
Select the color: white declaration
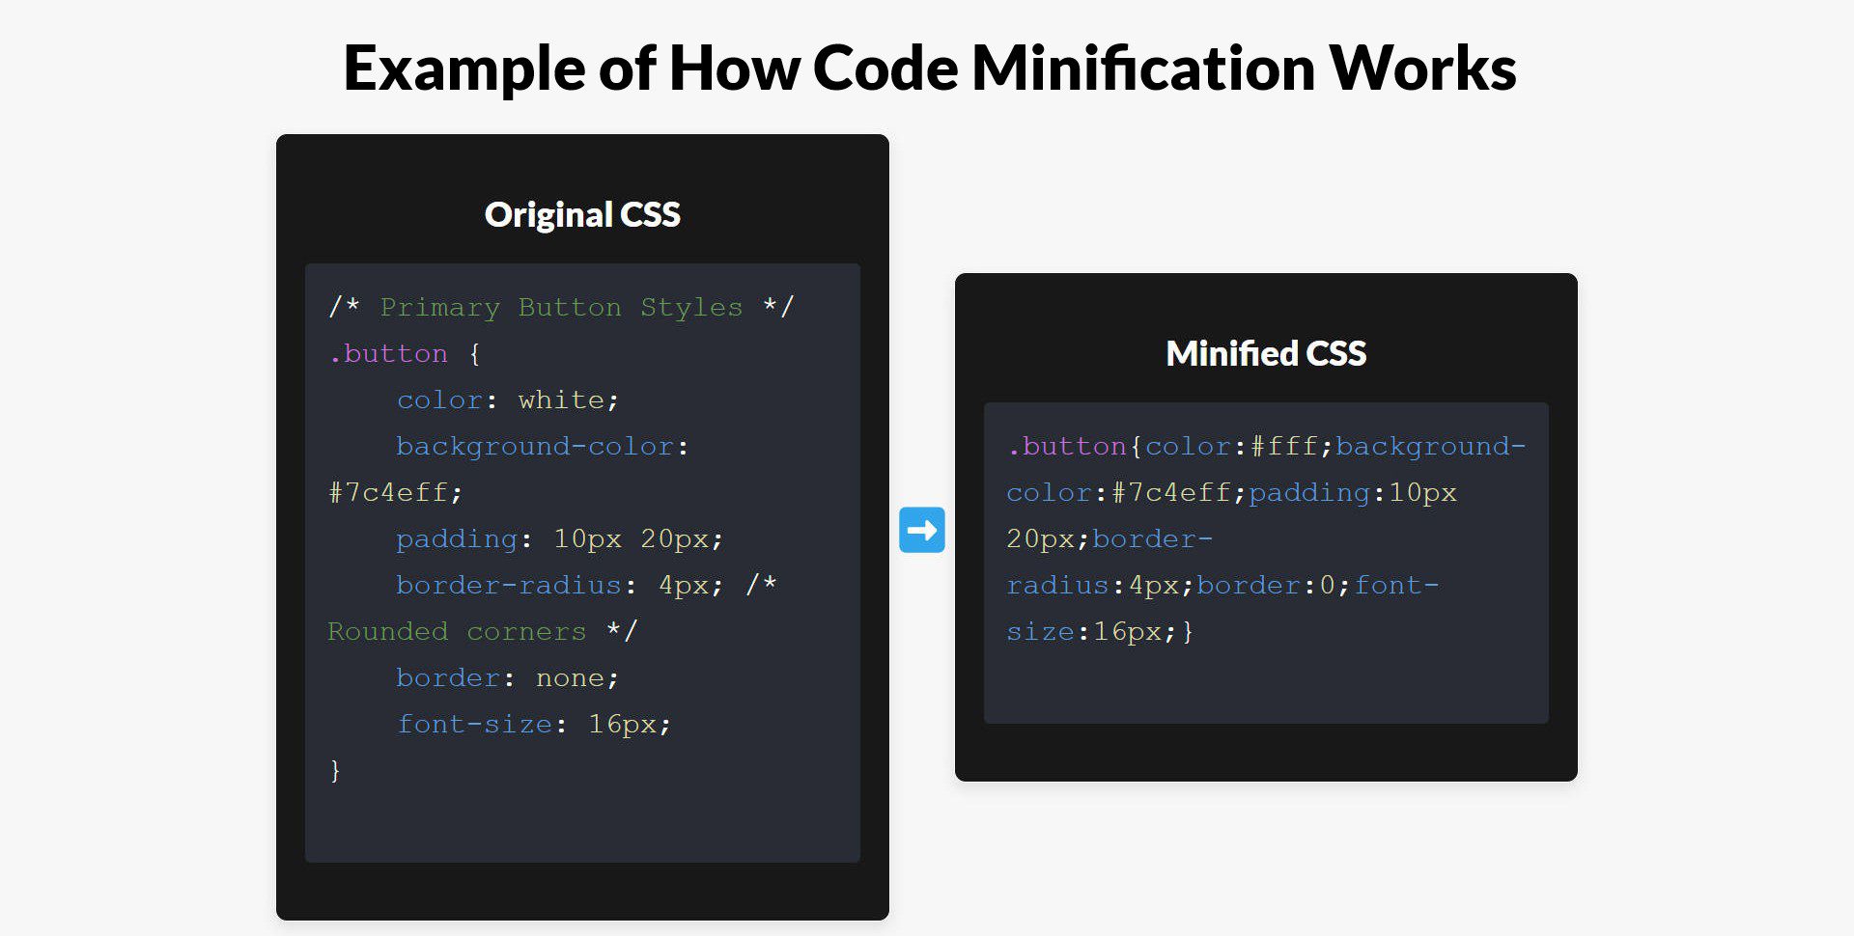(507, 399)
